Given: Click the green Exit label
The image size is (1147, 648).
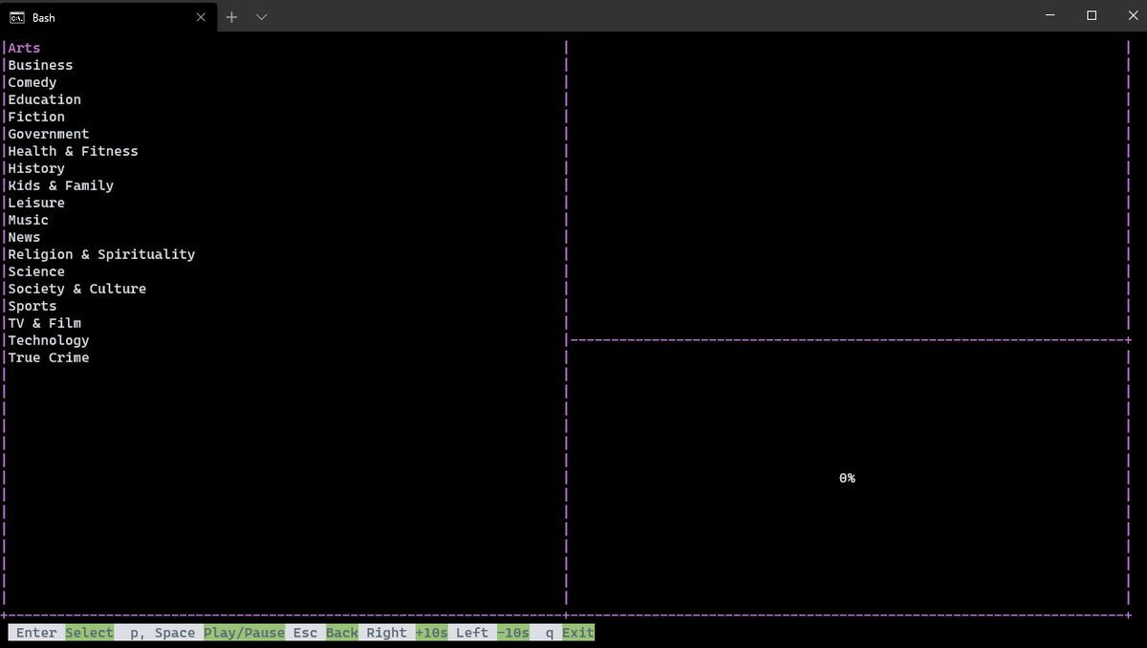Looking at the screenshot, I should coord(578,633).
